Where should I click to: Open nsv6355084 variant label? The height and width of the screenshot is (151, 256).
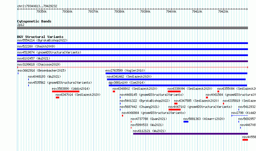pos(236,89)
